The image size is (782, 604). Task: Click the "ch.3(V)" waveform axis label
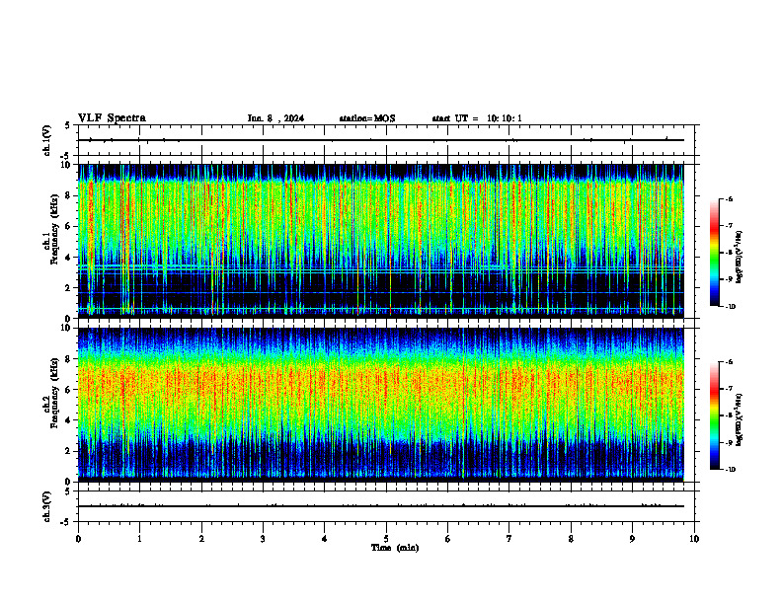[x=47, y=506]
